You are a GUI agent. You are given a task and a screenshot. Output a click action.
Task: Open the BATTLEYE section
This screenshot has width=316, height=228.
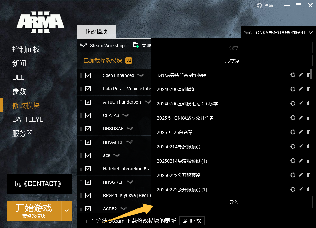coord(28,119)
